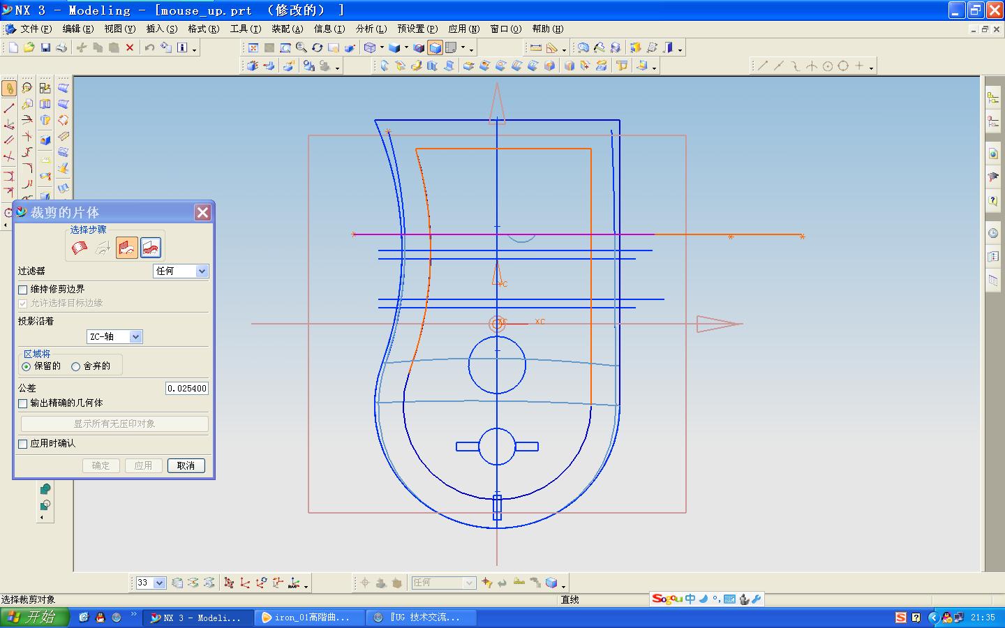
Task: Expand the ZC-轴 projection dropdown
Action: coord(135,336)
